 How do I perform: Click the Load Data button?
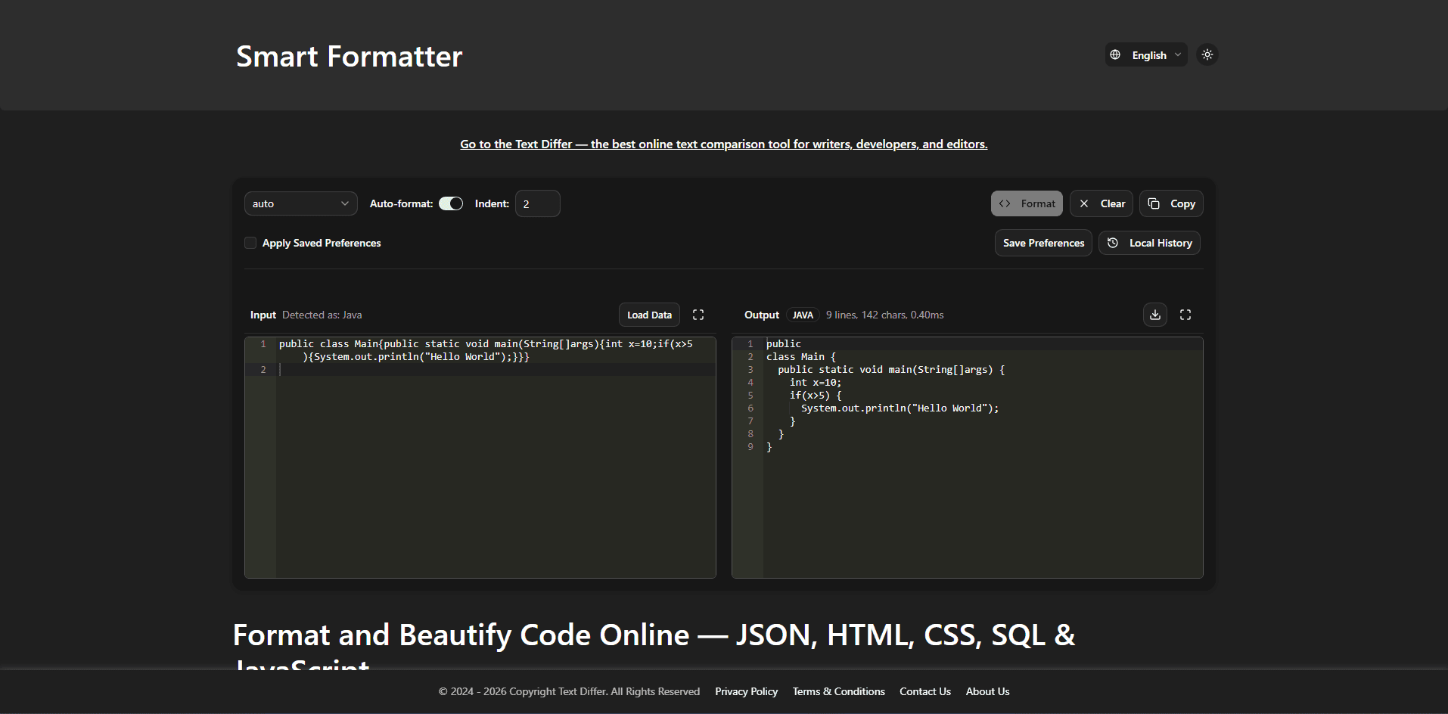point(649,315)
